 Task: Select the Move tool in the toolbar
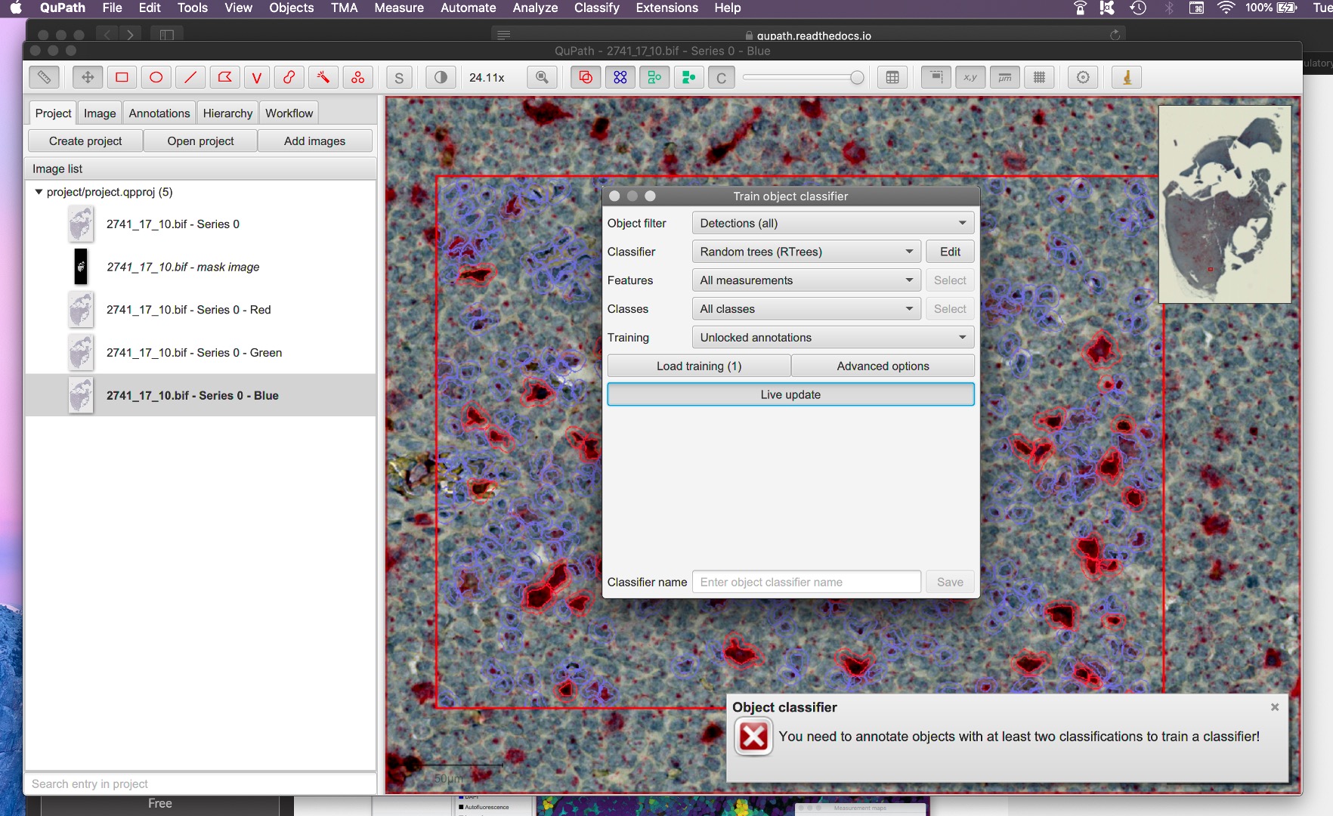coord(87,77)
